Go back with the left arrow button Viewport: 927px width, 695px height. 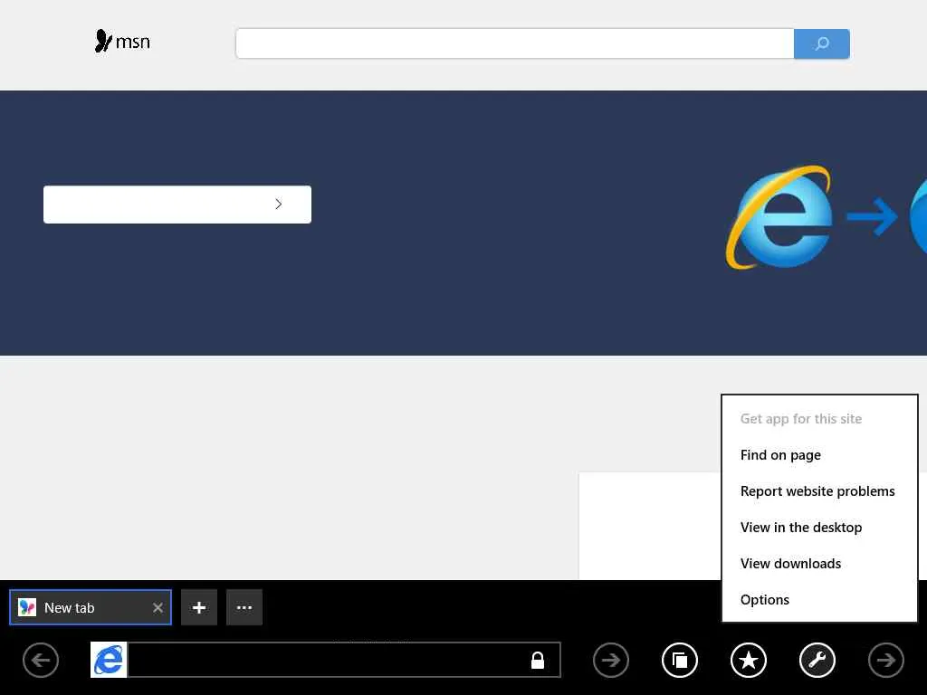click(41, 660)
